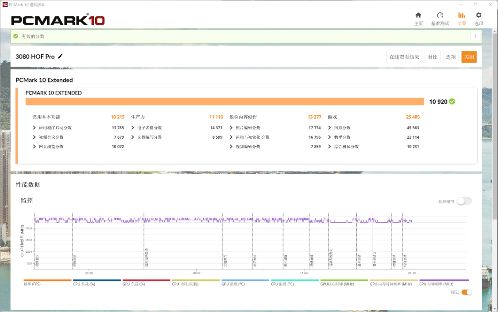
Task: Click the Options (选项) button beside Compare
Action: click(x=450, y=57)
